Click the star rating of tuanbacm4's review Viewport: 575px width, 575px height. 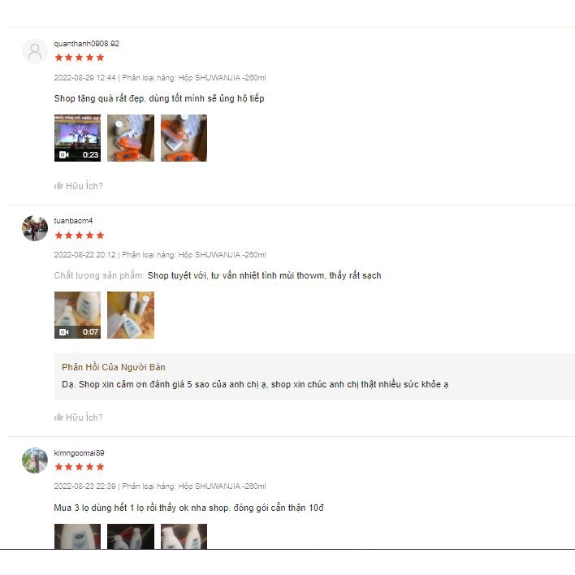(80, 236)
